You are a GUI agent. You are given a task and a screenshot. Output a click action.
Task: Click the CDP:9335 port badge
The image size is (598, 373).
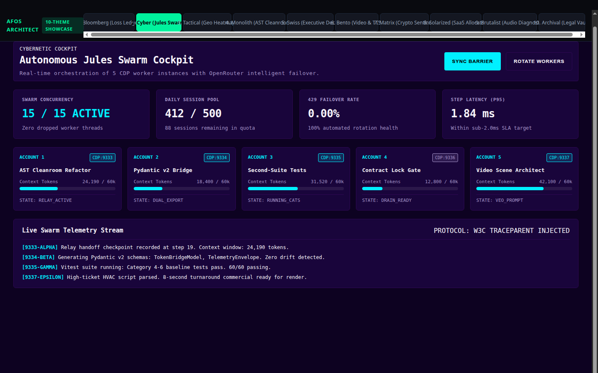click(331, 157)
